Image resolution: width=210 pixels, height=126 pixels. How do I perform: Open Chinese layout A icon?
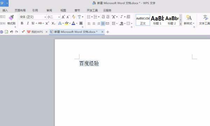(x=114, y=17)
